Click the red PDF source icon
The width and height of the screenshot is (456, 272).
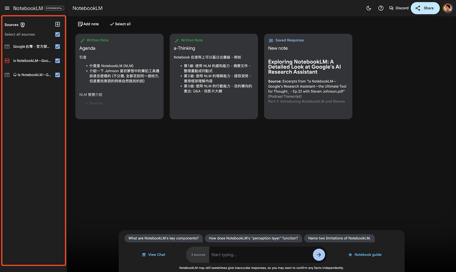(x=7, y=61)
